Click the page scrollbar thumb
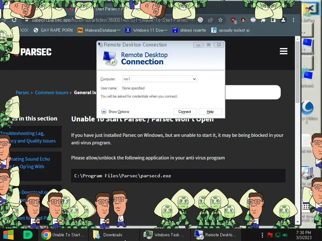Screen dimensions: 322x241 [297, 72]
